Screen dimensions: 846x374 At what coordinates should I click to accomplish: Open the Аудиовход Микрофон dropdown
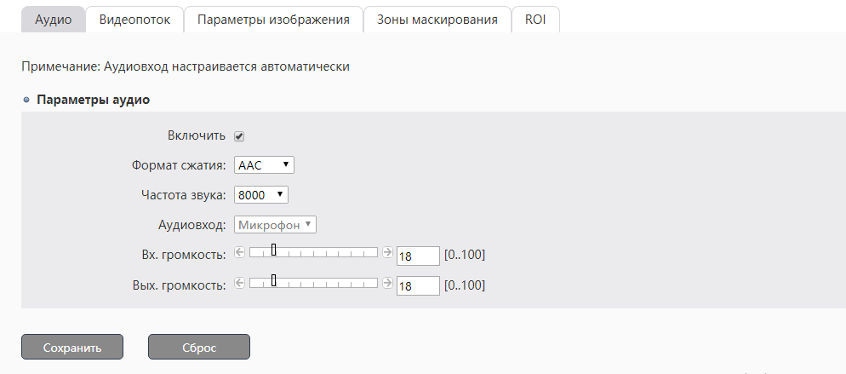(275, 225)
